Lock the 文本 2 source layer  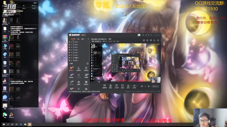(72, 55)
